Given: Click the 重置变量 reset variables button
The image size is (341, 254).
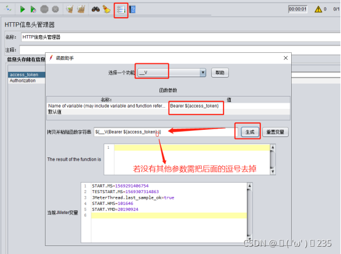Looking at the screenshot, I should 275,132.
